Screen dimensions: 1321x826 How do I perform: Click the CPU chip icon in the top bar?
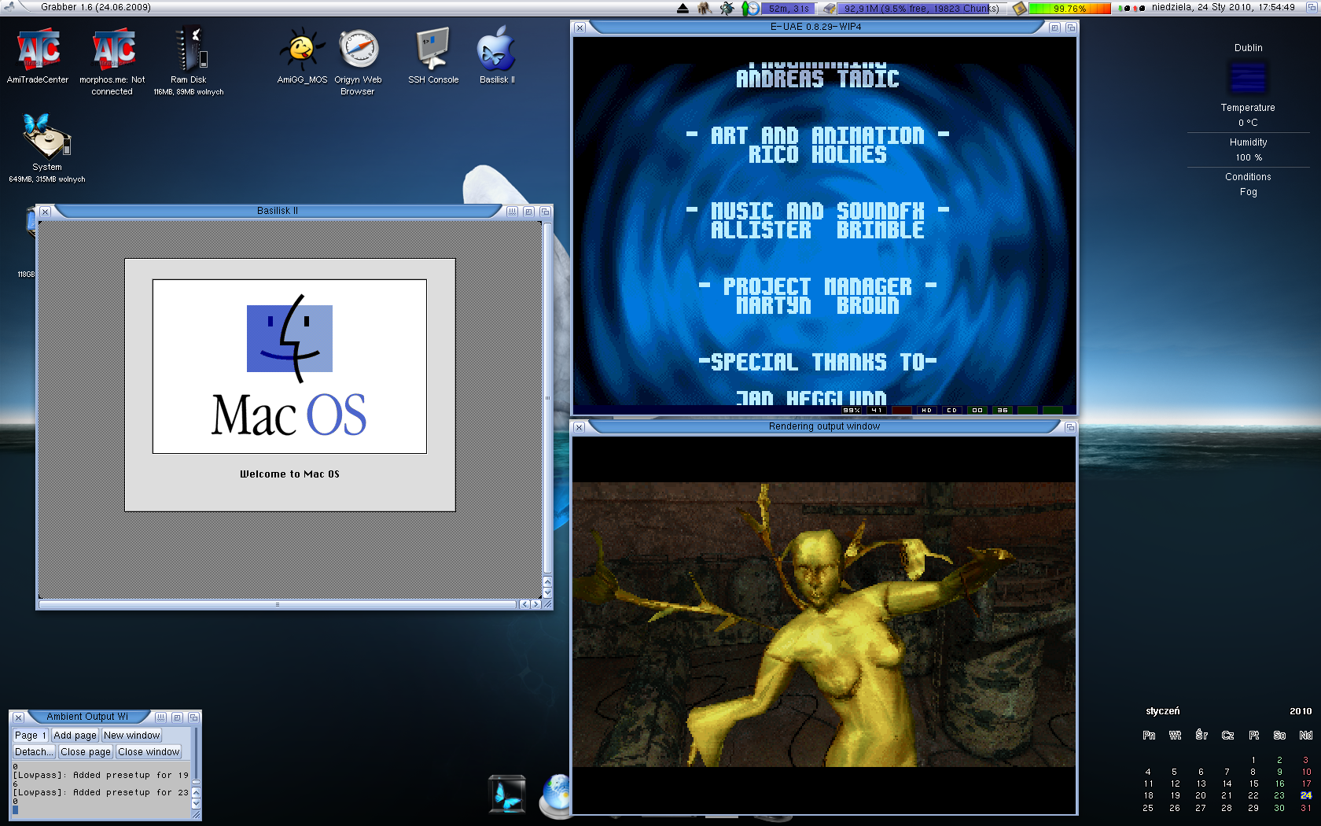tap(1019, 8)
